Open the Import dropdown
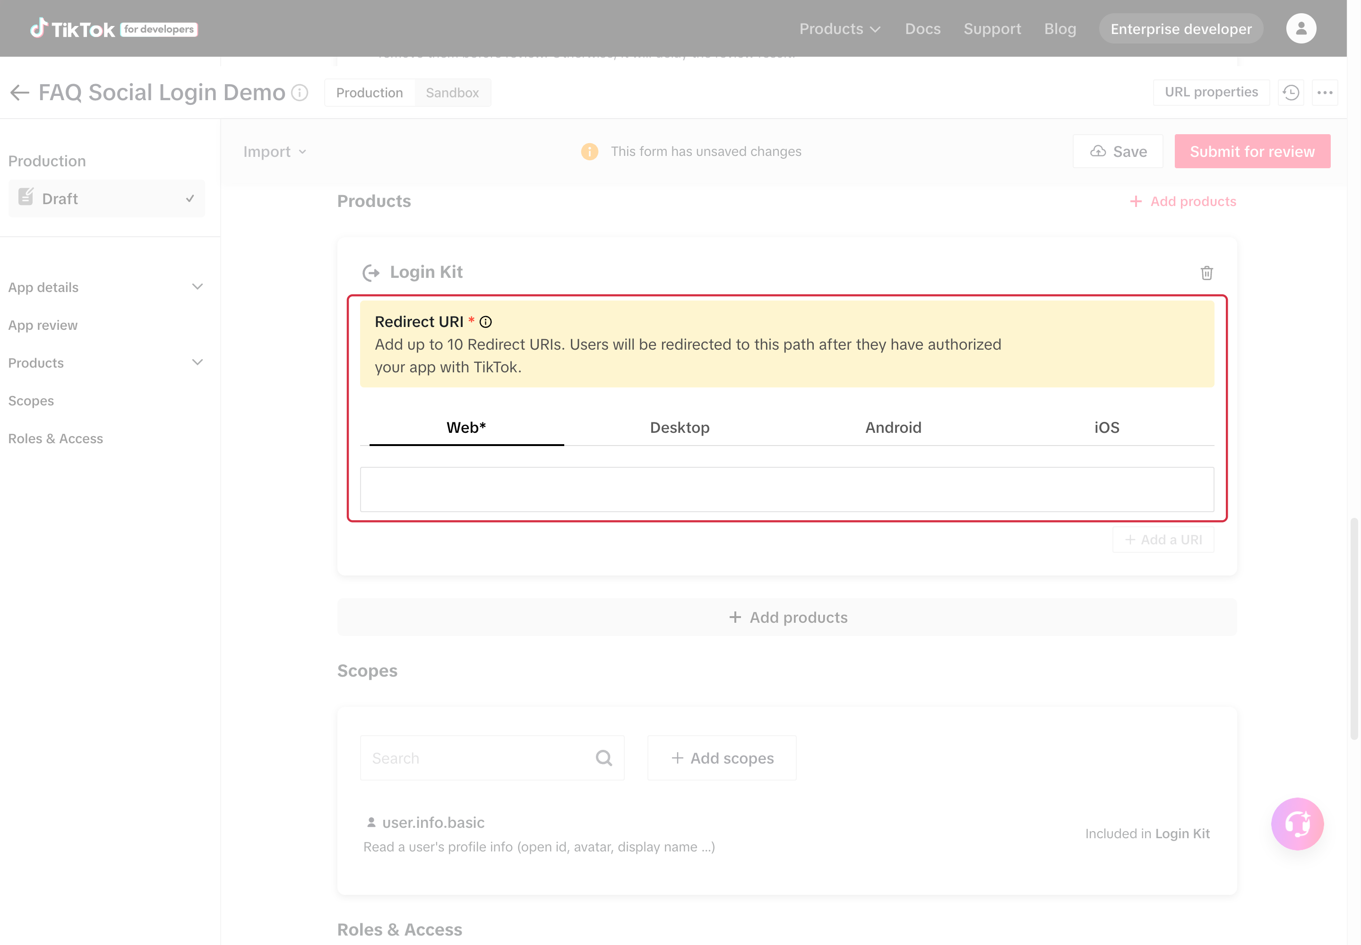The width and height of the screenshot is (1361, 945). [275, 152]
